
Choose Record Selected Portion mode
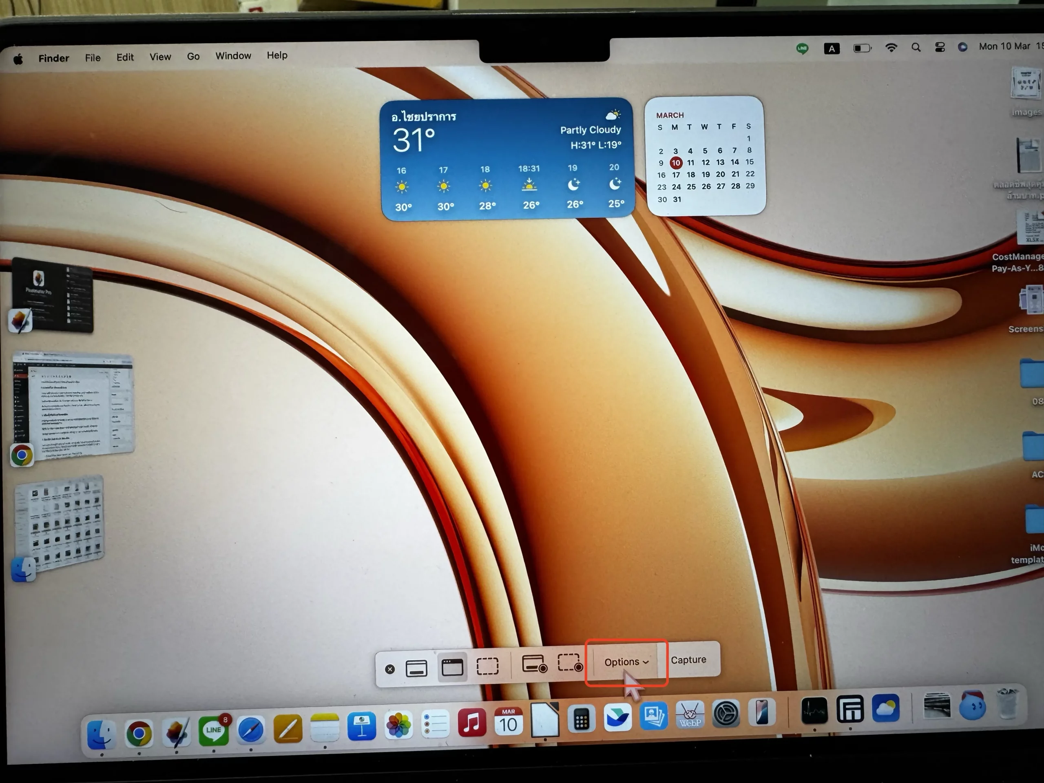point(570,663)
